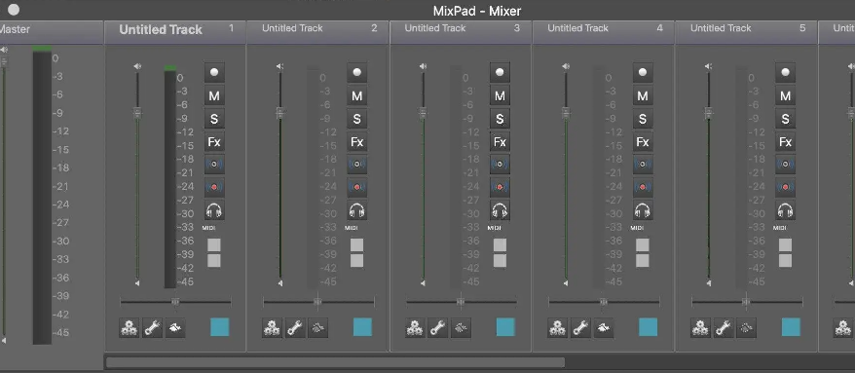
Task: Mute track 5 with the M button
Action: [785, 96]
